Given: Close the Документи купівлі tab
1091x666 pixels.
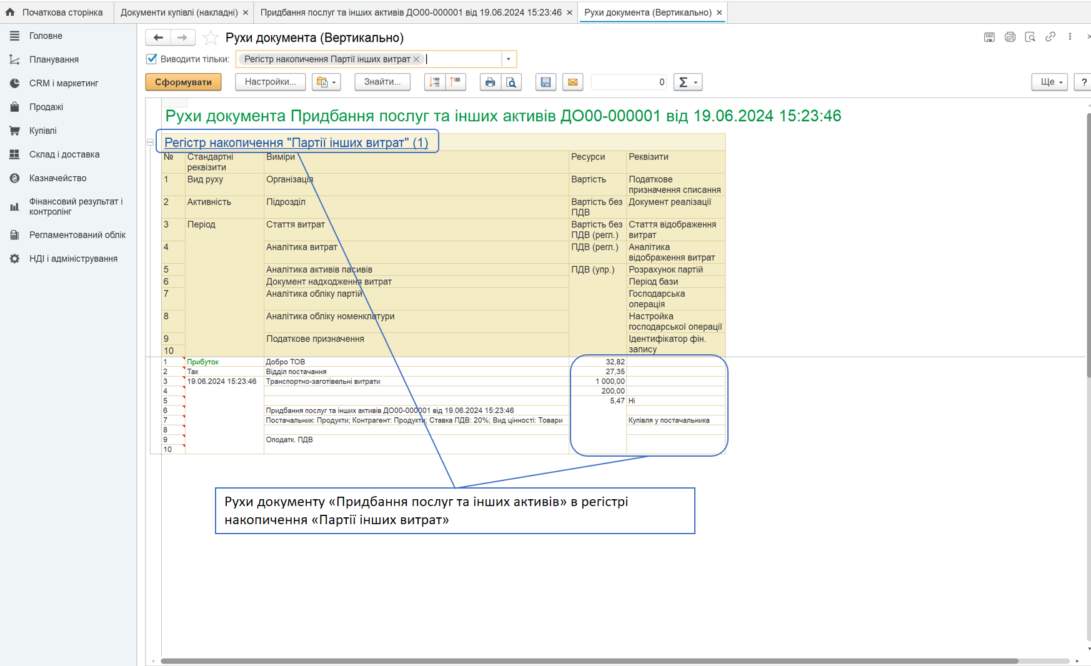Looking at the screenshot, I should click(x=246, y=12).
